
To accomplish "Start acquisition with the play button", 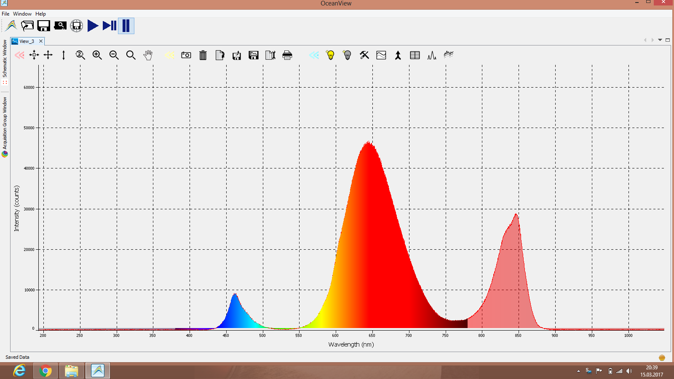I will click(93, 26).
